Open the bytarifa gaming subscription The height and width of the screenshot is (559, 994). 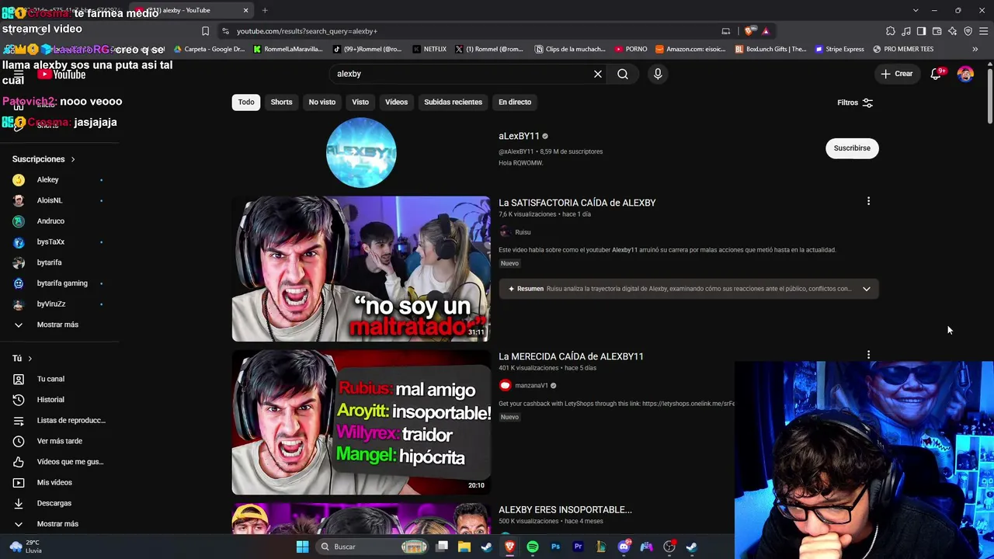[62, 283]
